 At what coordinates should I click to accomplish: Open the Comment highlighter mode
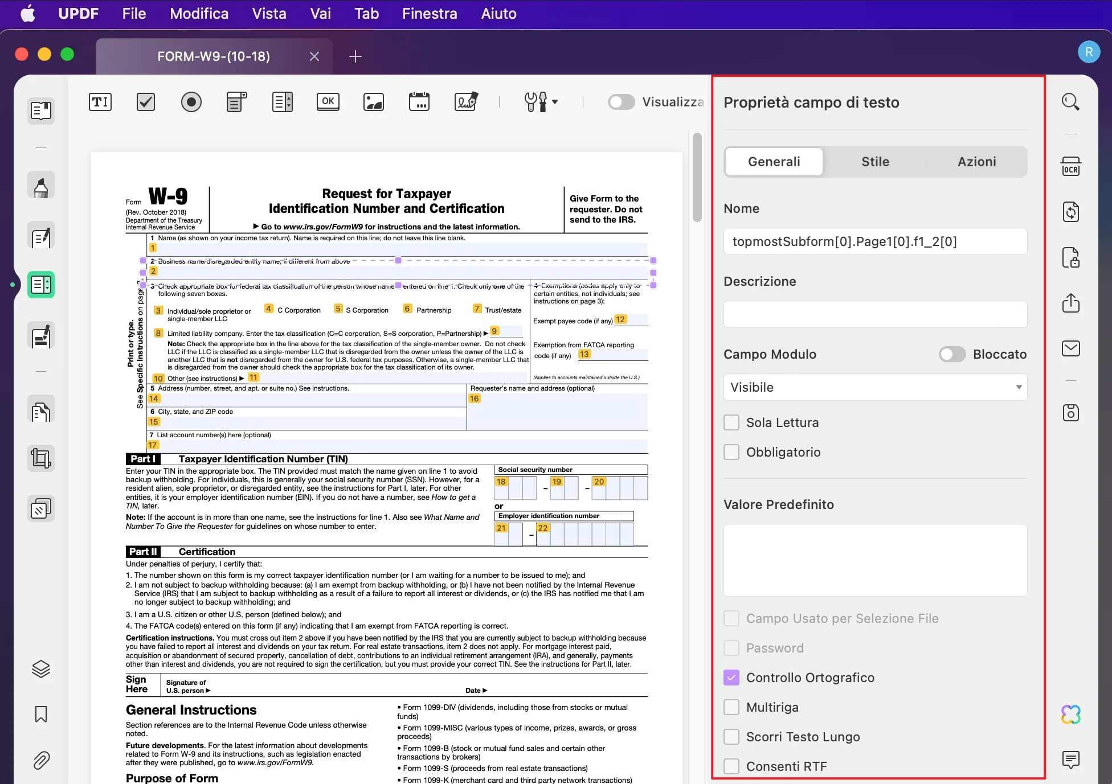pos(41,185)
